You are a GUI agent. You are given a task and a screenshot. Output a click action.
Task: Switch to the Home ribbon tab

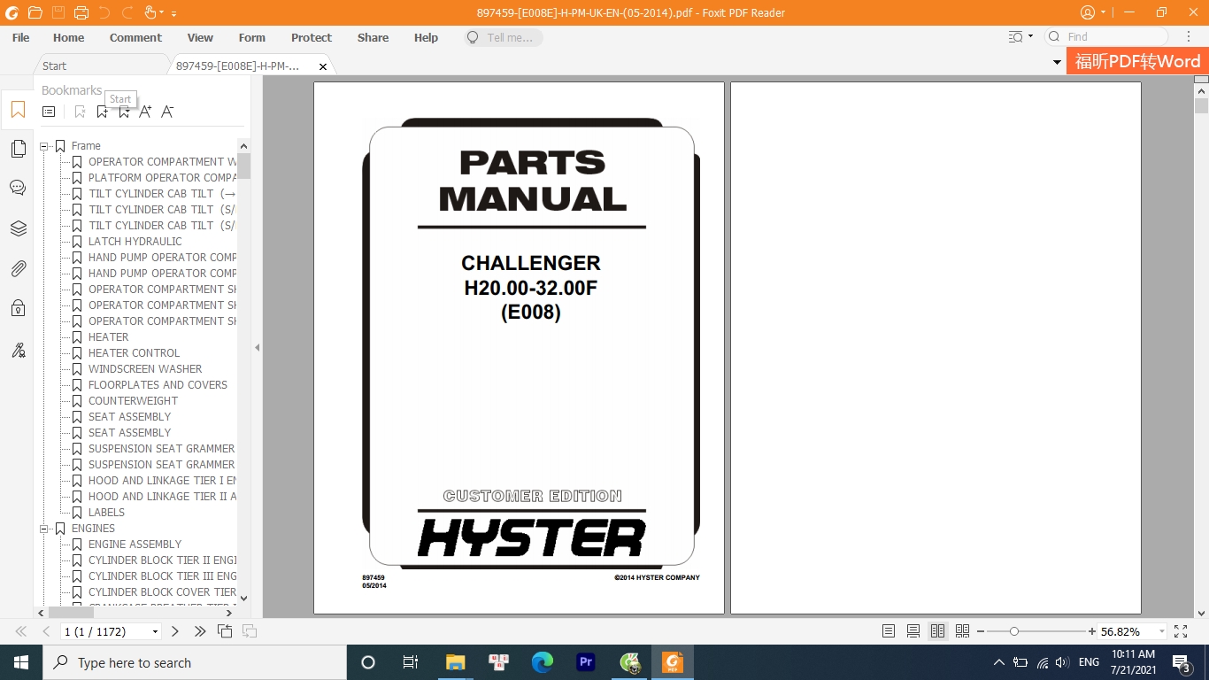click(68, 37)
